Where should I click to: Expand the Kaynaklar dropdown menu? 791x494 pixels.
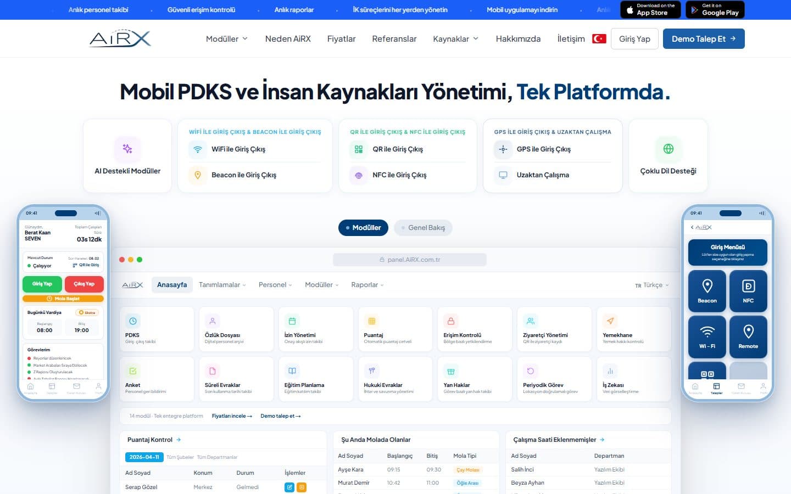pyautogui.click(x=456, y=39)
